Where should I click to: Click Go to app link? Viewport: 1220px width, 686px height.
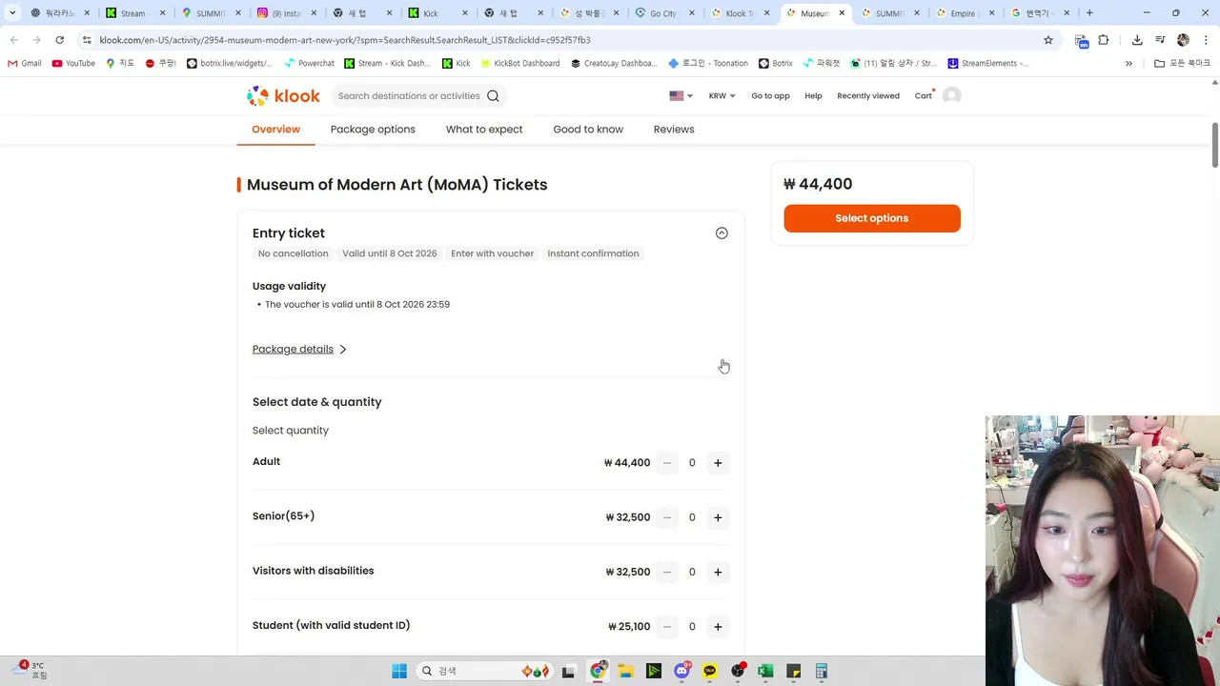click(770, 95)
